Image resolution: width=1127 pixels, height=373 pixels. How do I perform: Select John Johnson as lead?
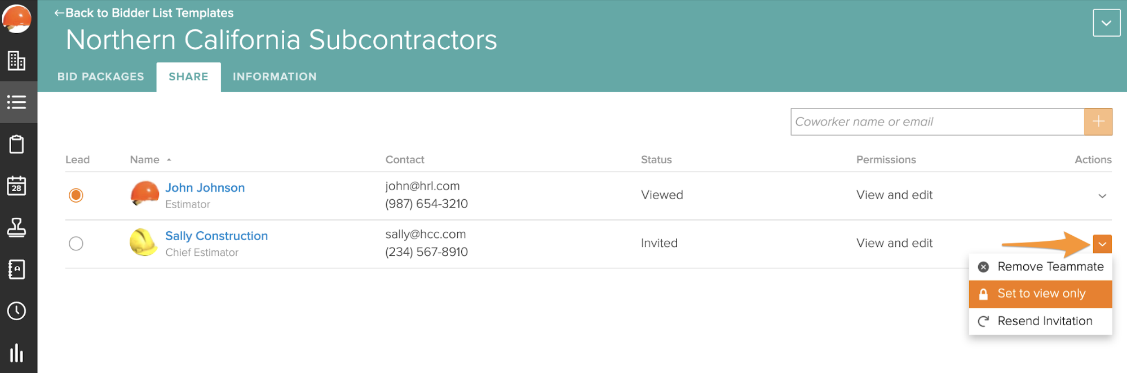point(76,195)
